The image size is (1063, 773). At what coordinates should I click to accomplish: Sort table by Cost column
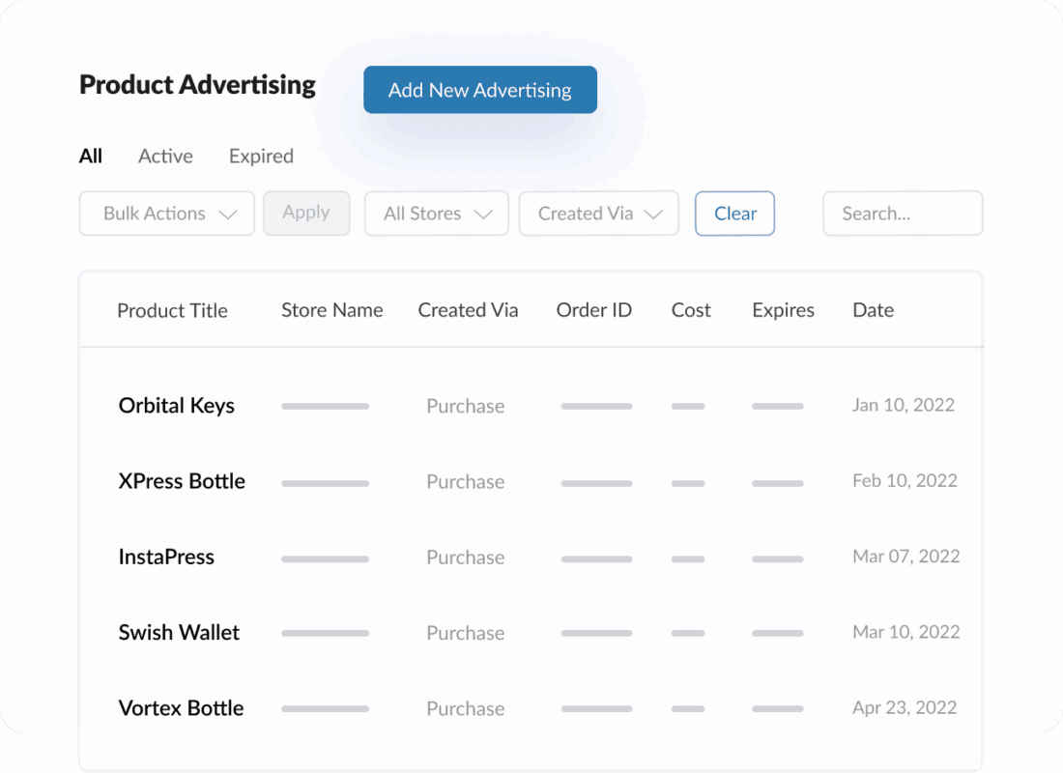coord(691,310)
